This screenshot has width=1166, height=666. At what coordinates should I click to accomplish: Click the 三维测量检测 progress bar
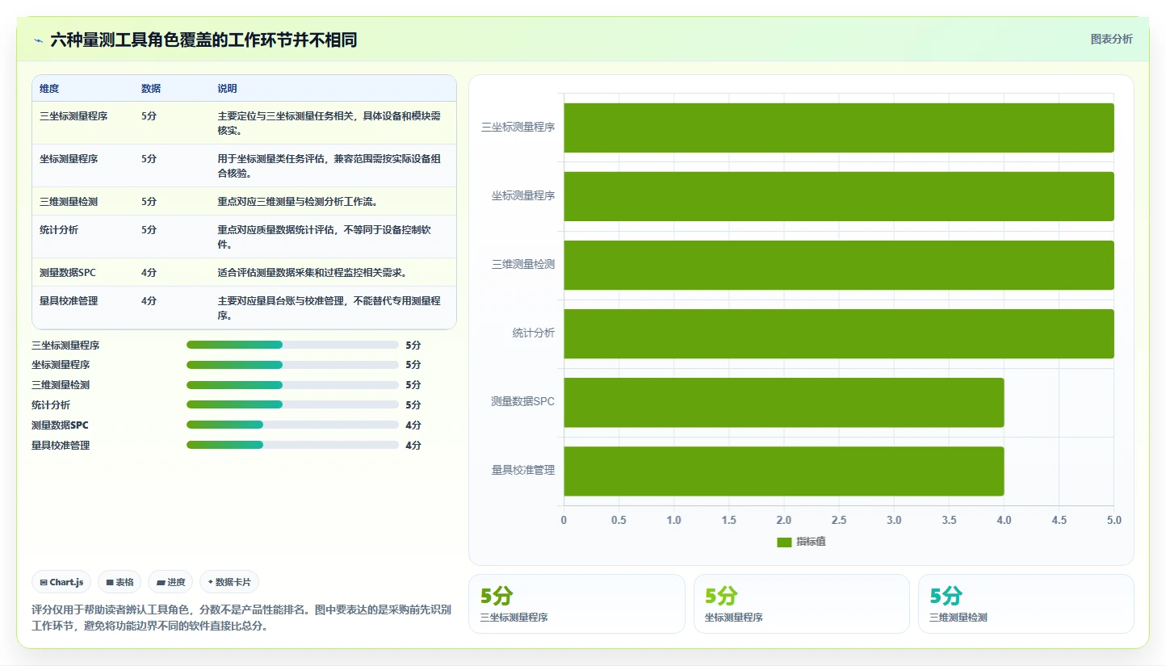[292, 385]
